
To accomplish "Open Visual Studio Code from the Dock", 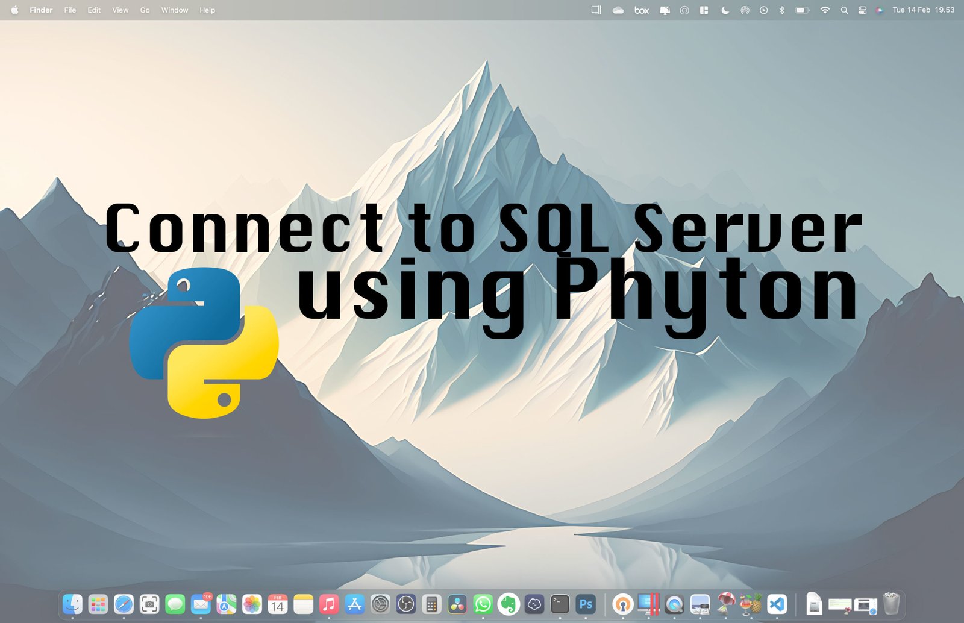I will pyautogui.click(x=776, y=605).
